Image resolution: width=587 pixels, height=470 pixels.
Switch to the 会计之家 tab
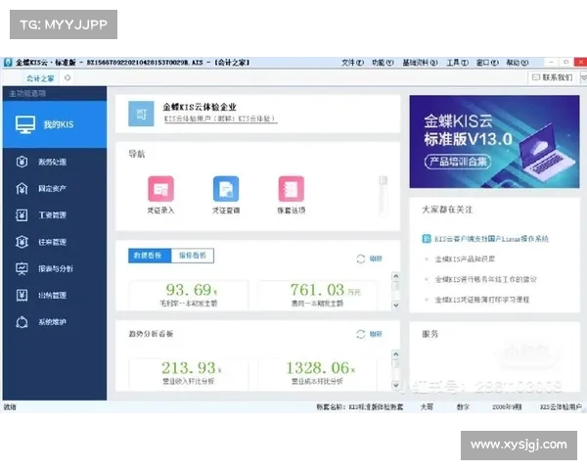coord(40,78)
